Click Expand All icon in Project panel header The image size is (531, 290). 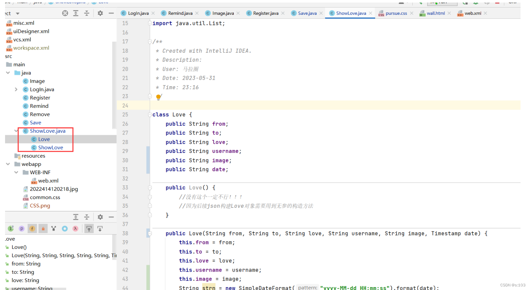coord(76,13)
